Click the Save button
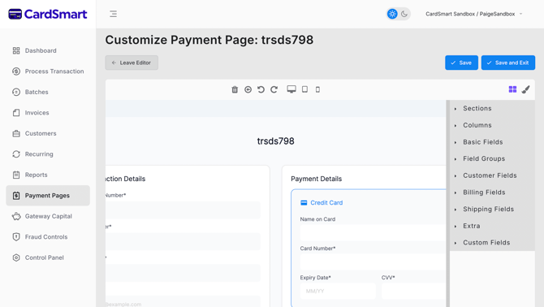This screenshot has height=307, width=544. pos(461,63)
